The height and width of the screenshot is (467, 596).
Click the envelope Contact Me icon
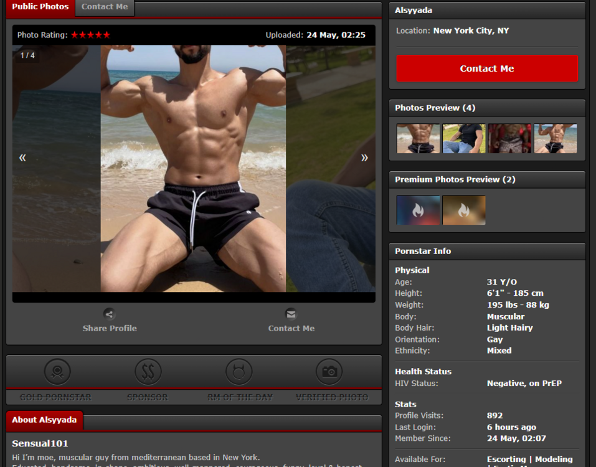click(x=291, y=314)
